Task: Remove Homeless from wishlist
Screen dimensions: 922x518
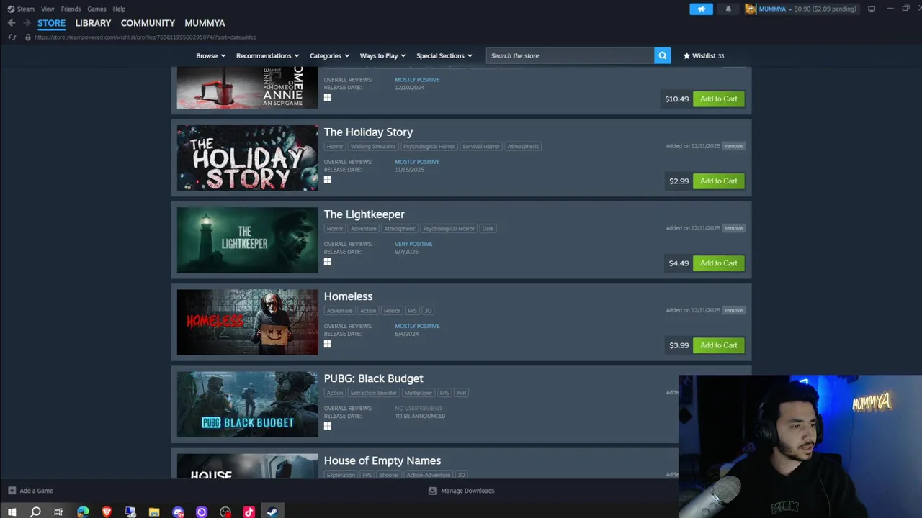Action: [733, 310]
